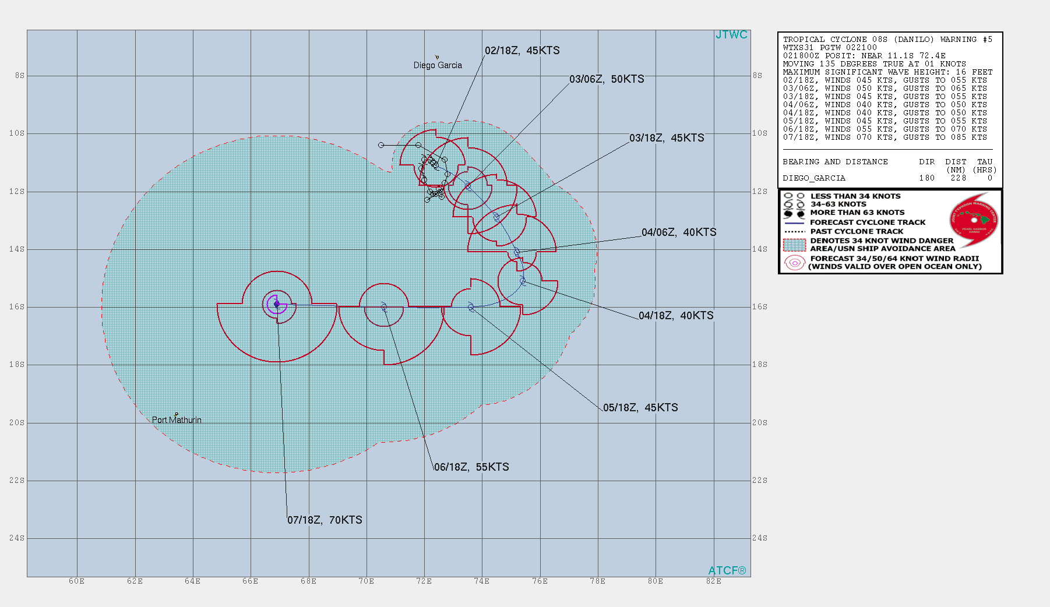Click the '82E' longitude axis label
The image size is (1050, 607).
pyautogui.click(x=713, y=581)
